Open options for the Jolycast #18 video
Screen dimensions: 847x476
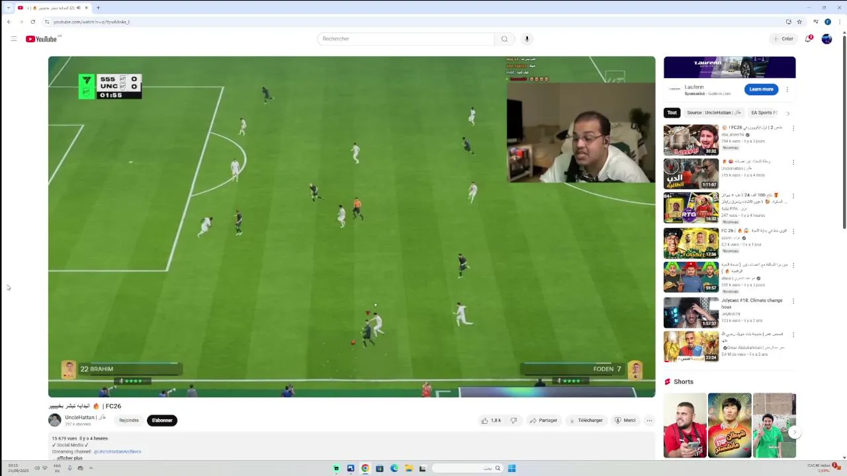[x=793, y=301]
